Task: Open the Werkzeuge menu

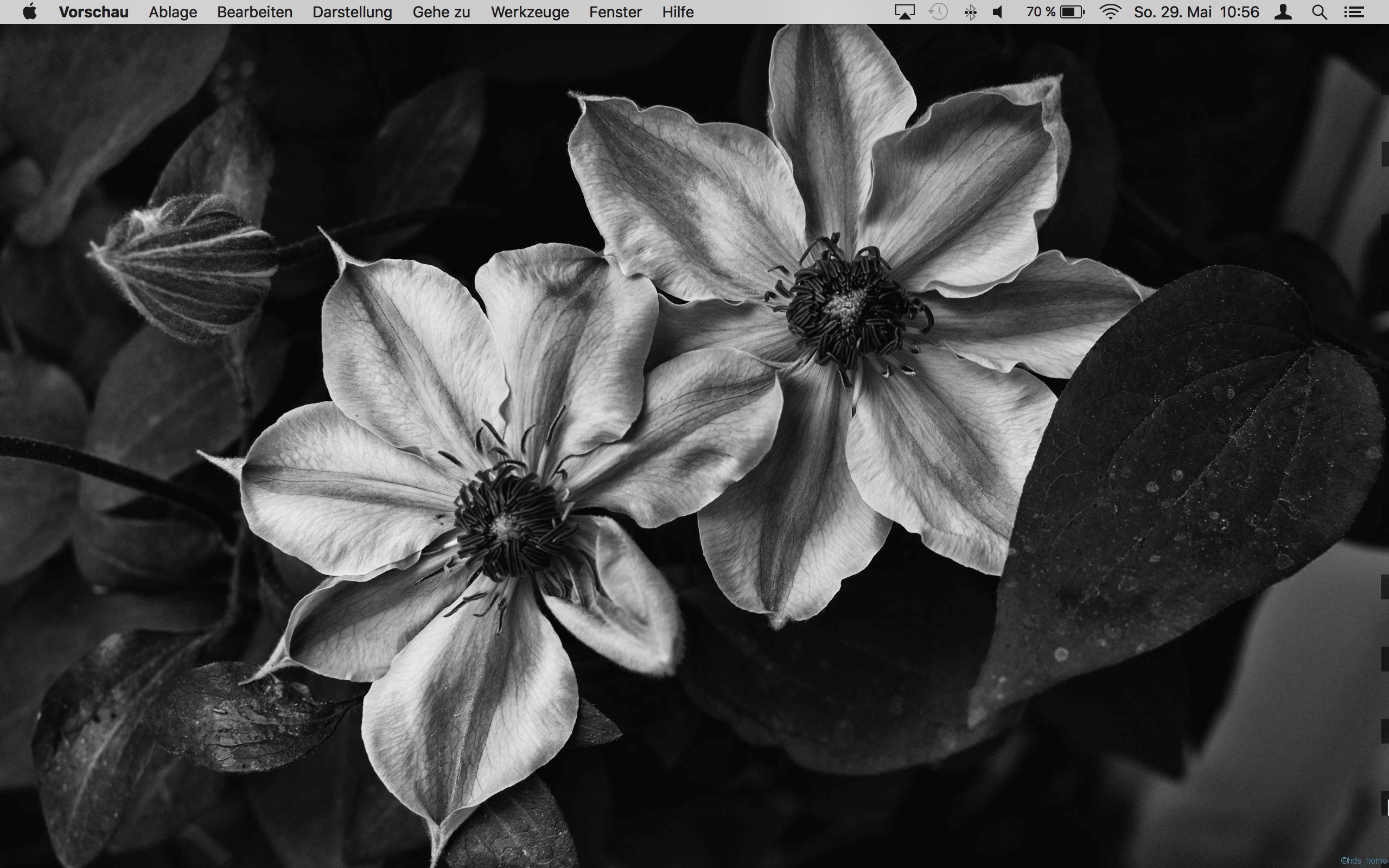Action: tap(530, 12)
